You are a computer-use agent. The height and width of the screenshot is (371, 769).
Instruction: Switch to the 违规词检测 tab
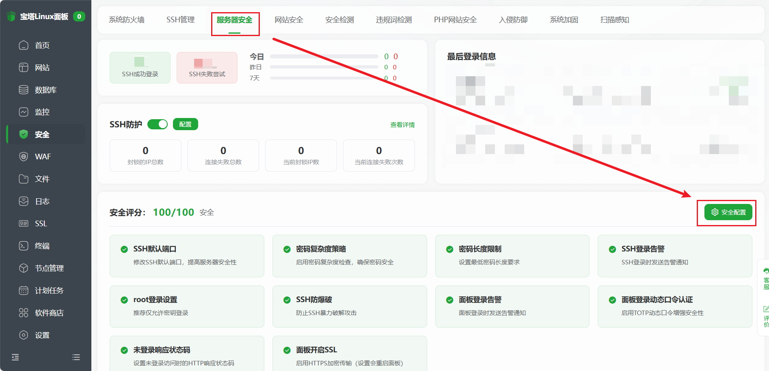394,20
